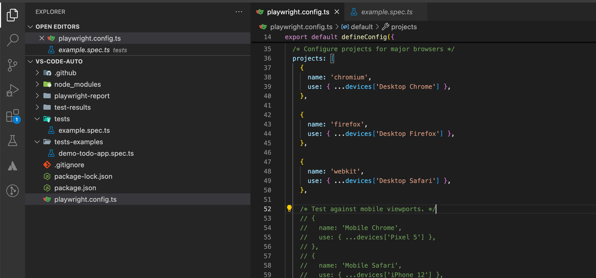This screenshot has width=596, height=278.
Task: Collapse the tests folder chevron
Action: pyautogui.click(x=38, y=119)
